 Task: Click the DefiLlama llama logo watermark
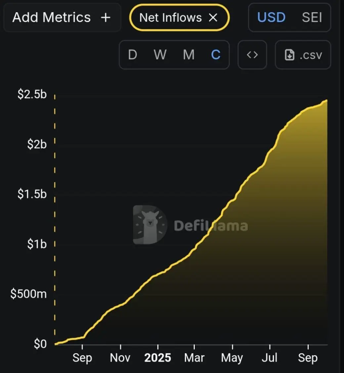pyautogui.click(x=150, y=225)
